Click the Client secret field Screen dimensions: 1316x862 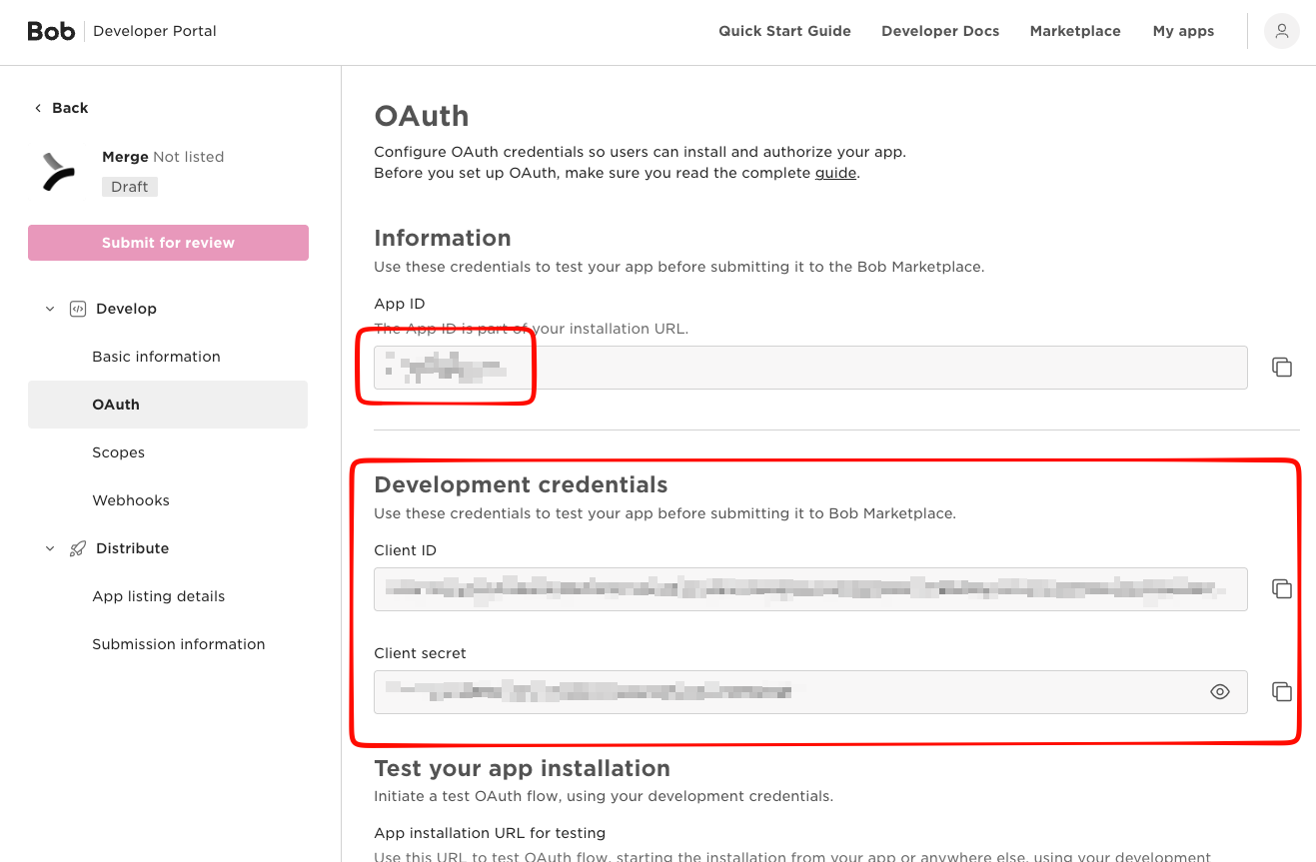(x=810, y=691)
